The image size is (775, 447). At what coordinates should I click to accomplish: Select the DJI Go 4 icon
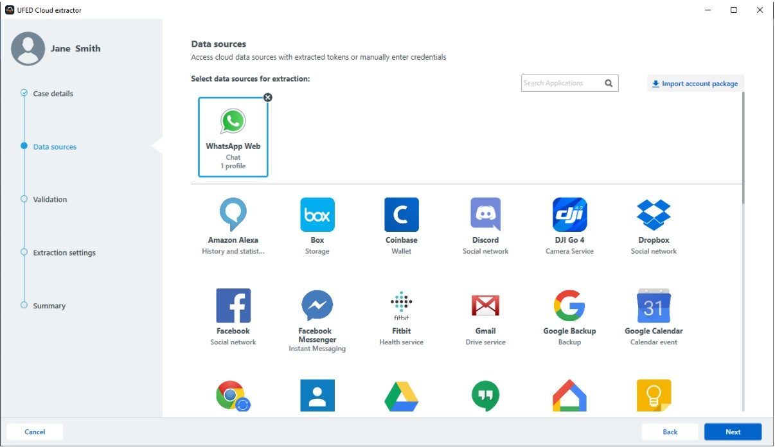coord(569,215)
